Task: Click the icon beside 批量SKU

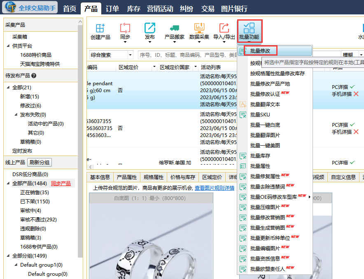Action: click(243, 114)
